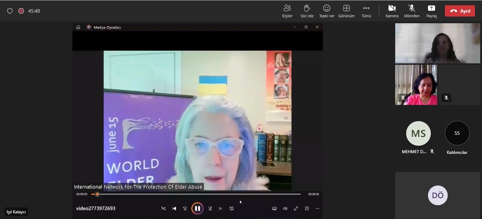482x219 pixels.
Task: Toggle the Kamera on
Action: [392, 11]
